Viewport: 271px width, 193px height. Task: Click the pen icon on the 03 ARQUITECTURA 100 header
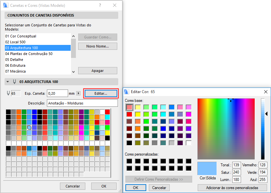(14, 82)
